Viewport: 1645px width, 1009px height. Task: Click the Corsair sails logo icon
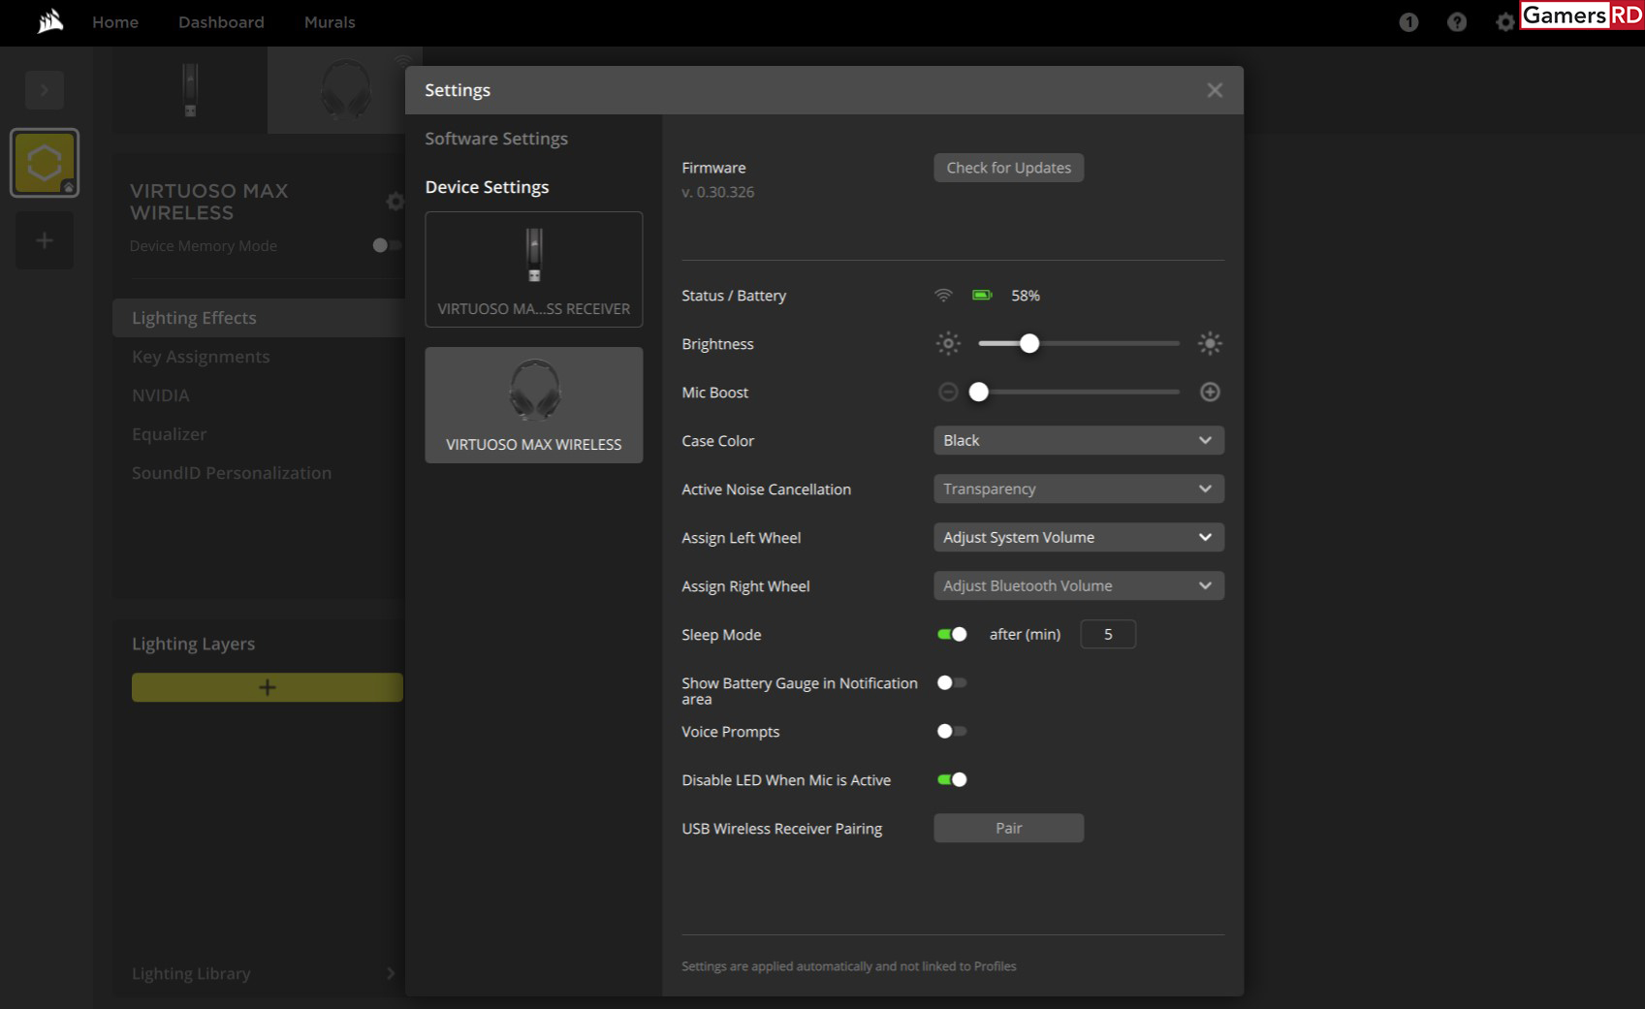click(50, 21)
